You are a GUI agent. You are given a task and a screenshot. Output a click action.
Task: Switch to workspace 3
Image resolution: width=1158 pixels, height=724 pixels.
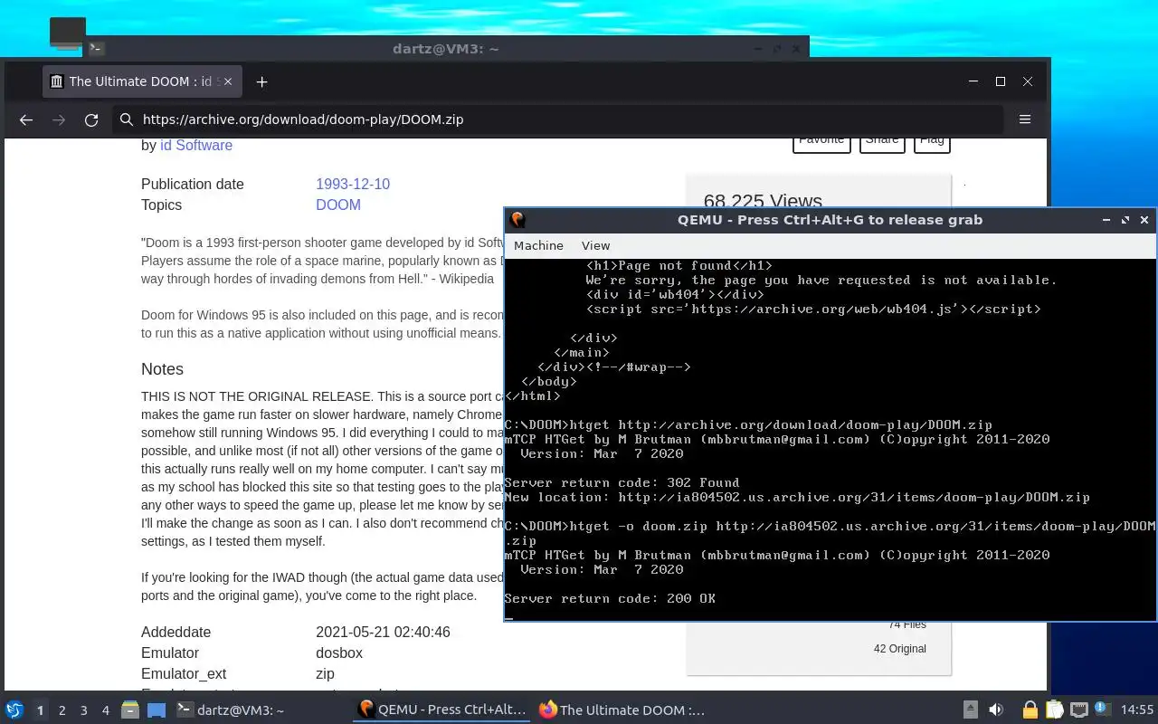[84, 710]
